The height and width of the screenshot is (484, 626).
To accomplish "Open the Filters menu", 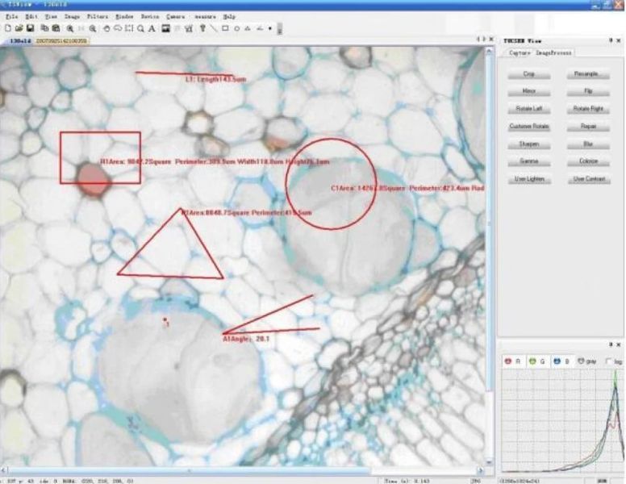I will [98, 17].
